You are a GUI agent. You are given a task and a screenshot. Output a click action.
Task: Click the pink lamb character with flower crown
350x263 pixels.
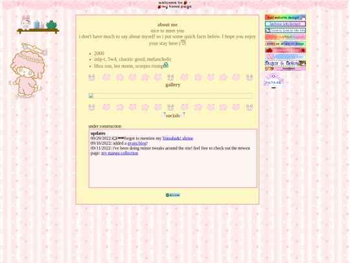pos(28,70)
